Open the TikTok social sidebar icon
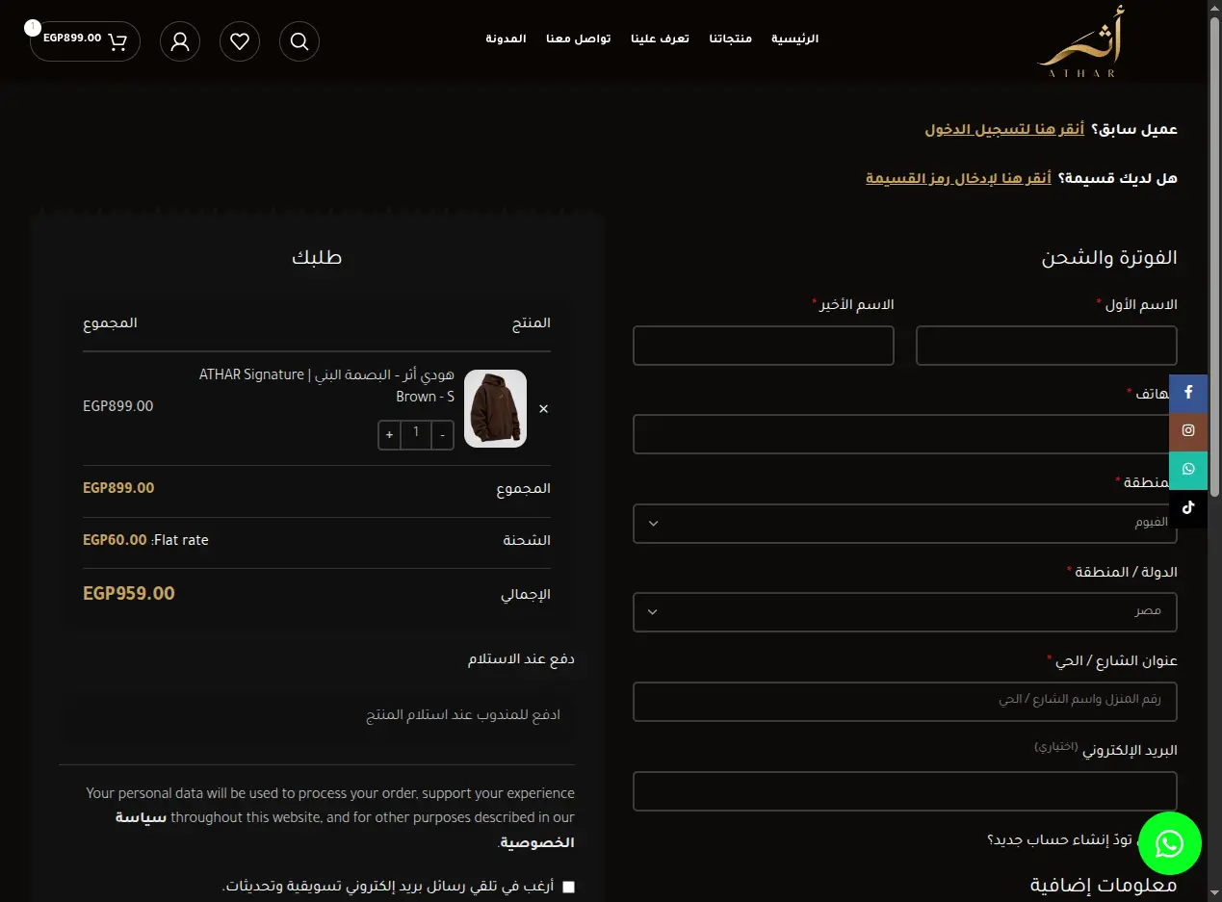Viewport: 1222px width, 902px height. tap(1188, 507)
